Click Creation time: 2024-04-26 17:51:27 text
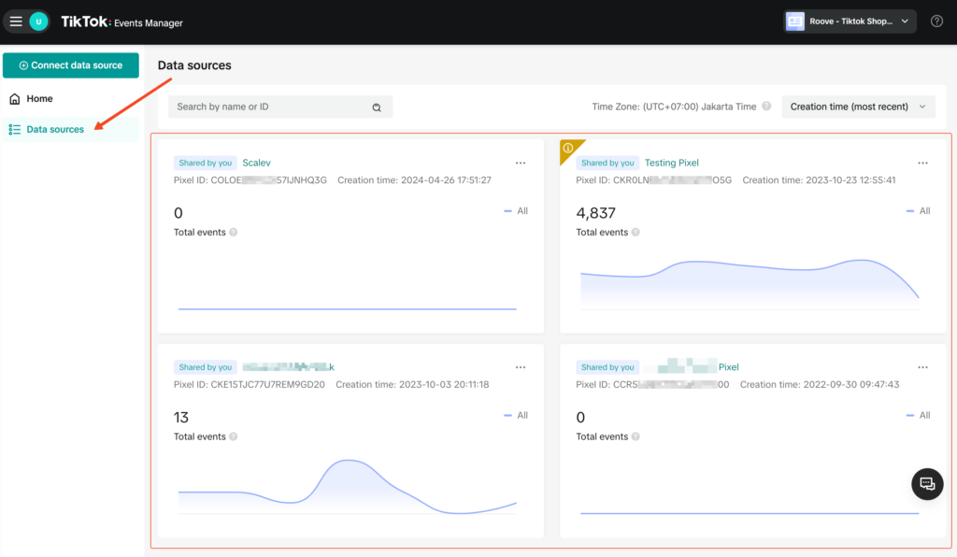Image resolution: width=957 pixels, height=557 pixels. 414,180
